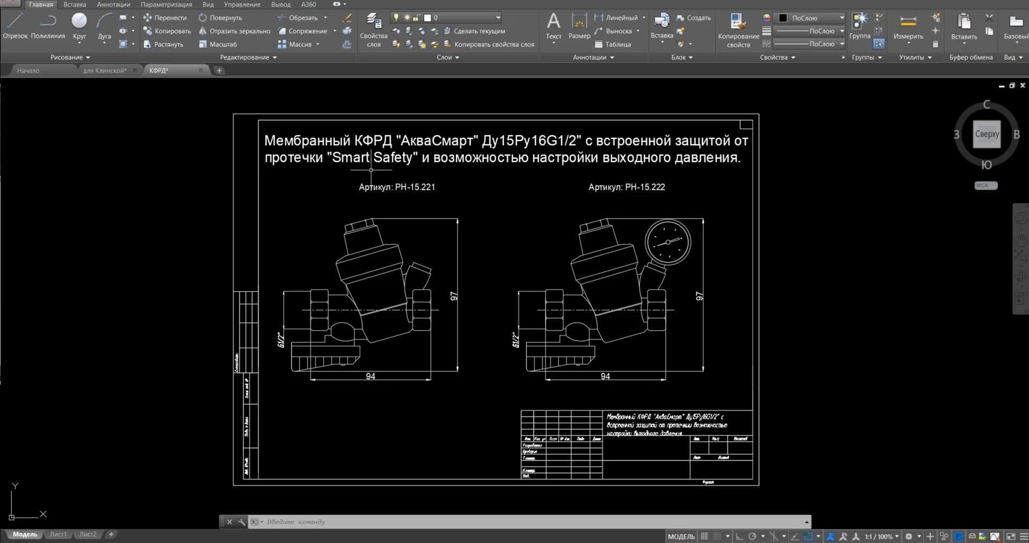This screenshot has height=543, width=1029.
Task: Toggle object snap tracking in status bar
Action: (795, 536)
